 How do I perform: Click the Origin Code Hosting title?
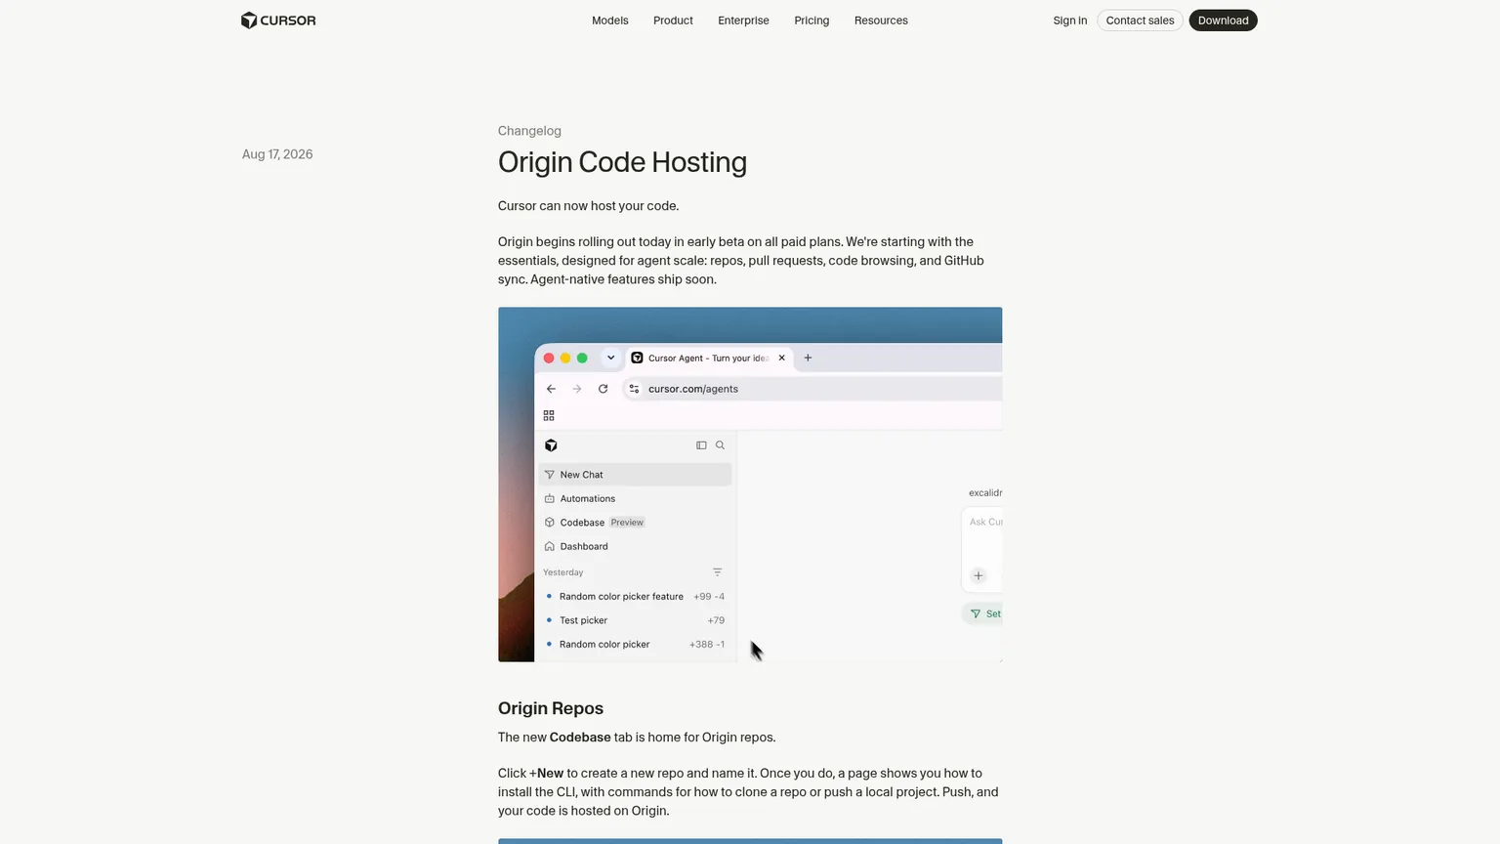(622, 162)
